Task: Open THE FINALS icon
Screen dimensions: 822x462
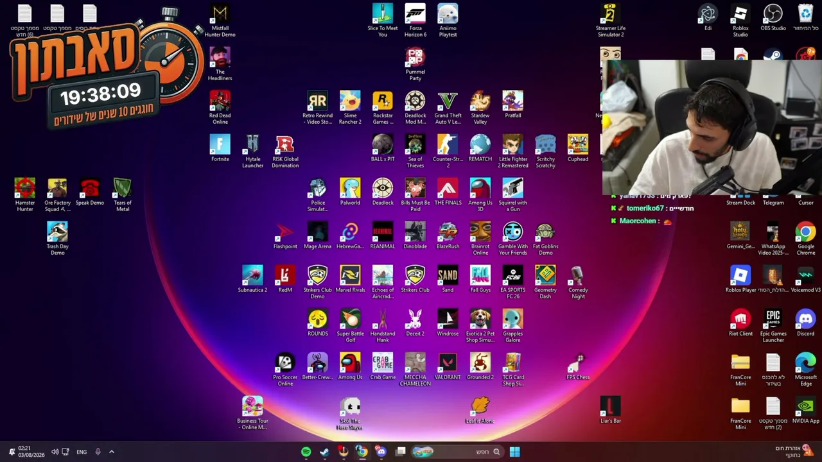Action: pyautogui.click(x=448, y=192)
